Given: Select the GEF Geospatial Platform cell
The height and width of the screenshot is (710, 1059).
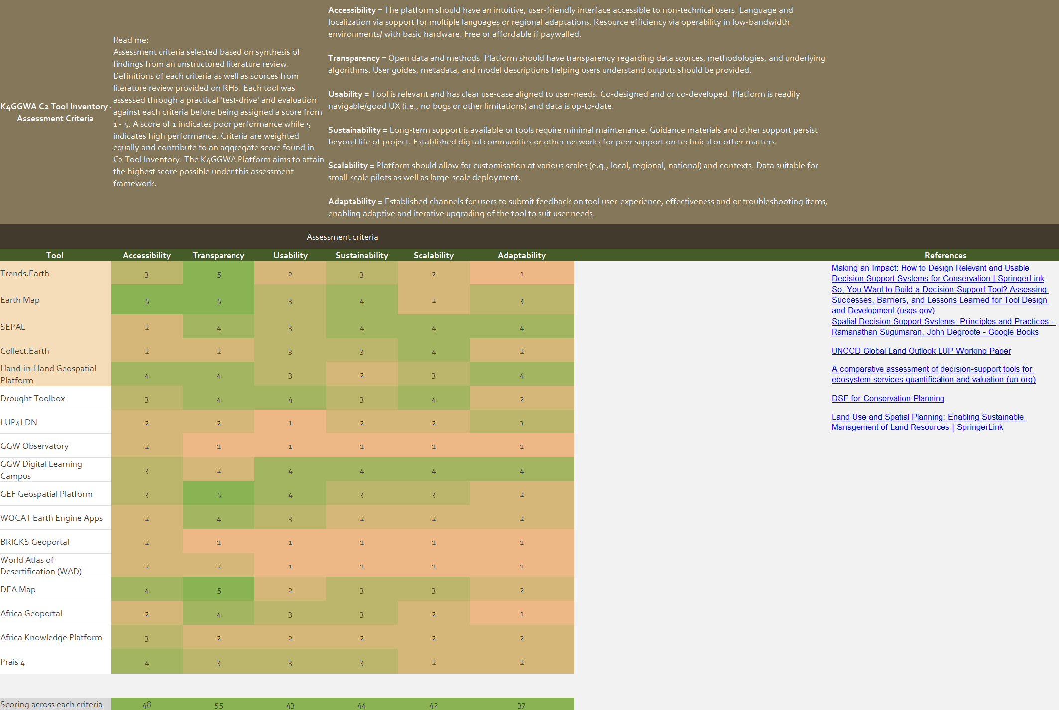Looking at the screenshot, I should click(x=55, y=494).
